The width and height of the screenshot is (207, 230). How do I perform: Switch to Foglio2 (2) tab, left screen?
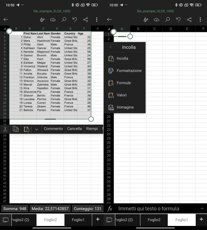(x=24, y=220)
